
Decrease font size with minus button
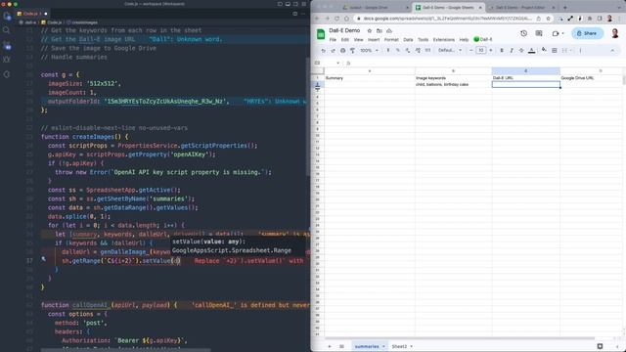471,51
